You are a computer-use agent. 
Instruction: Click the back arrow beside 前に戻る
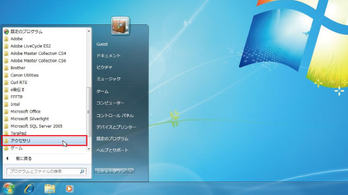7,159
